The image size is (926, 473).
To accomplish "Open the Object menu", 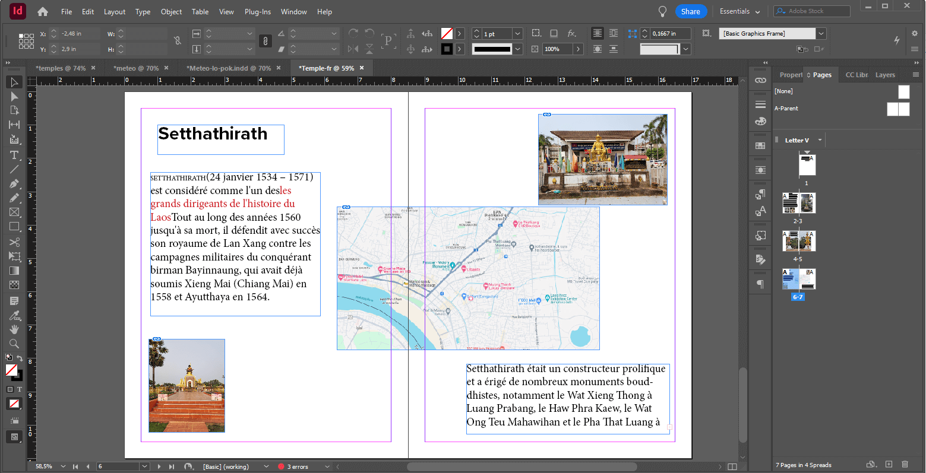I will pos(171,11).
